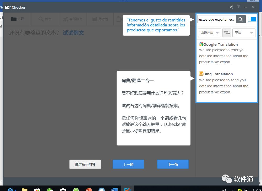Viewport: 262px width, 191px height.
Task: Click the 词典/翻译二合一 heading
Action: coord(137,81)
